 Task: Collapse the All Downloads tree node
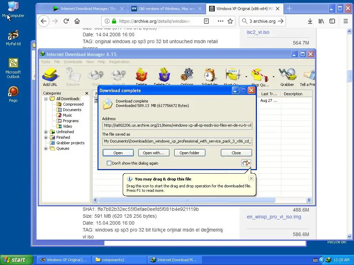[46, 99]
